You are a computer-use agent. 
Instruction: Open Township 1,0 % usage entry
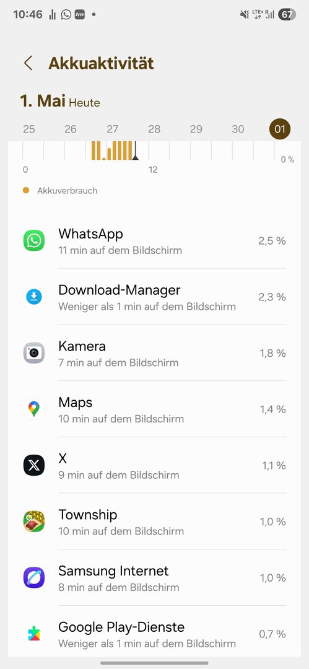(155, 522)
